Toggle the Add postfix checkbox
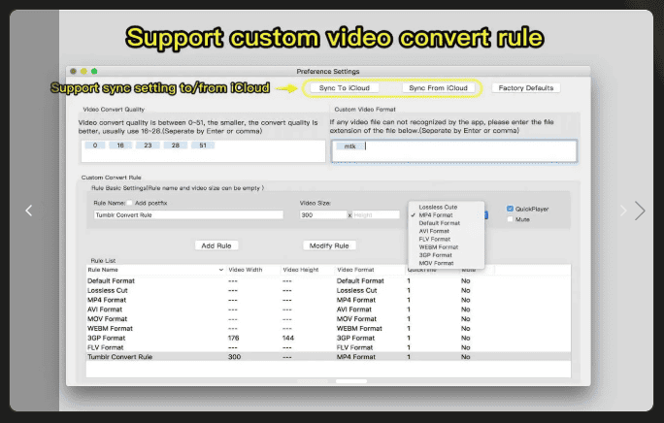 pos(129,203)
